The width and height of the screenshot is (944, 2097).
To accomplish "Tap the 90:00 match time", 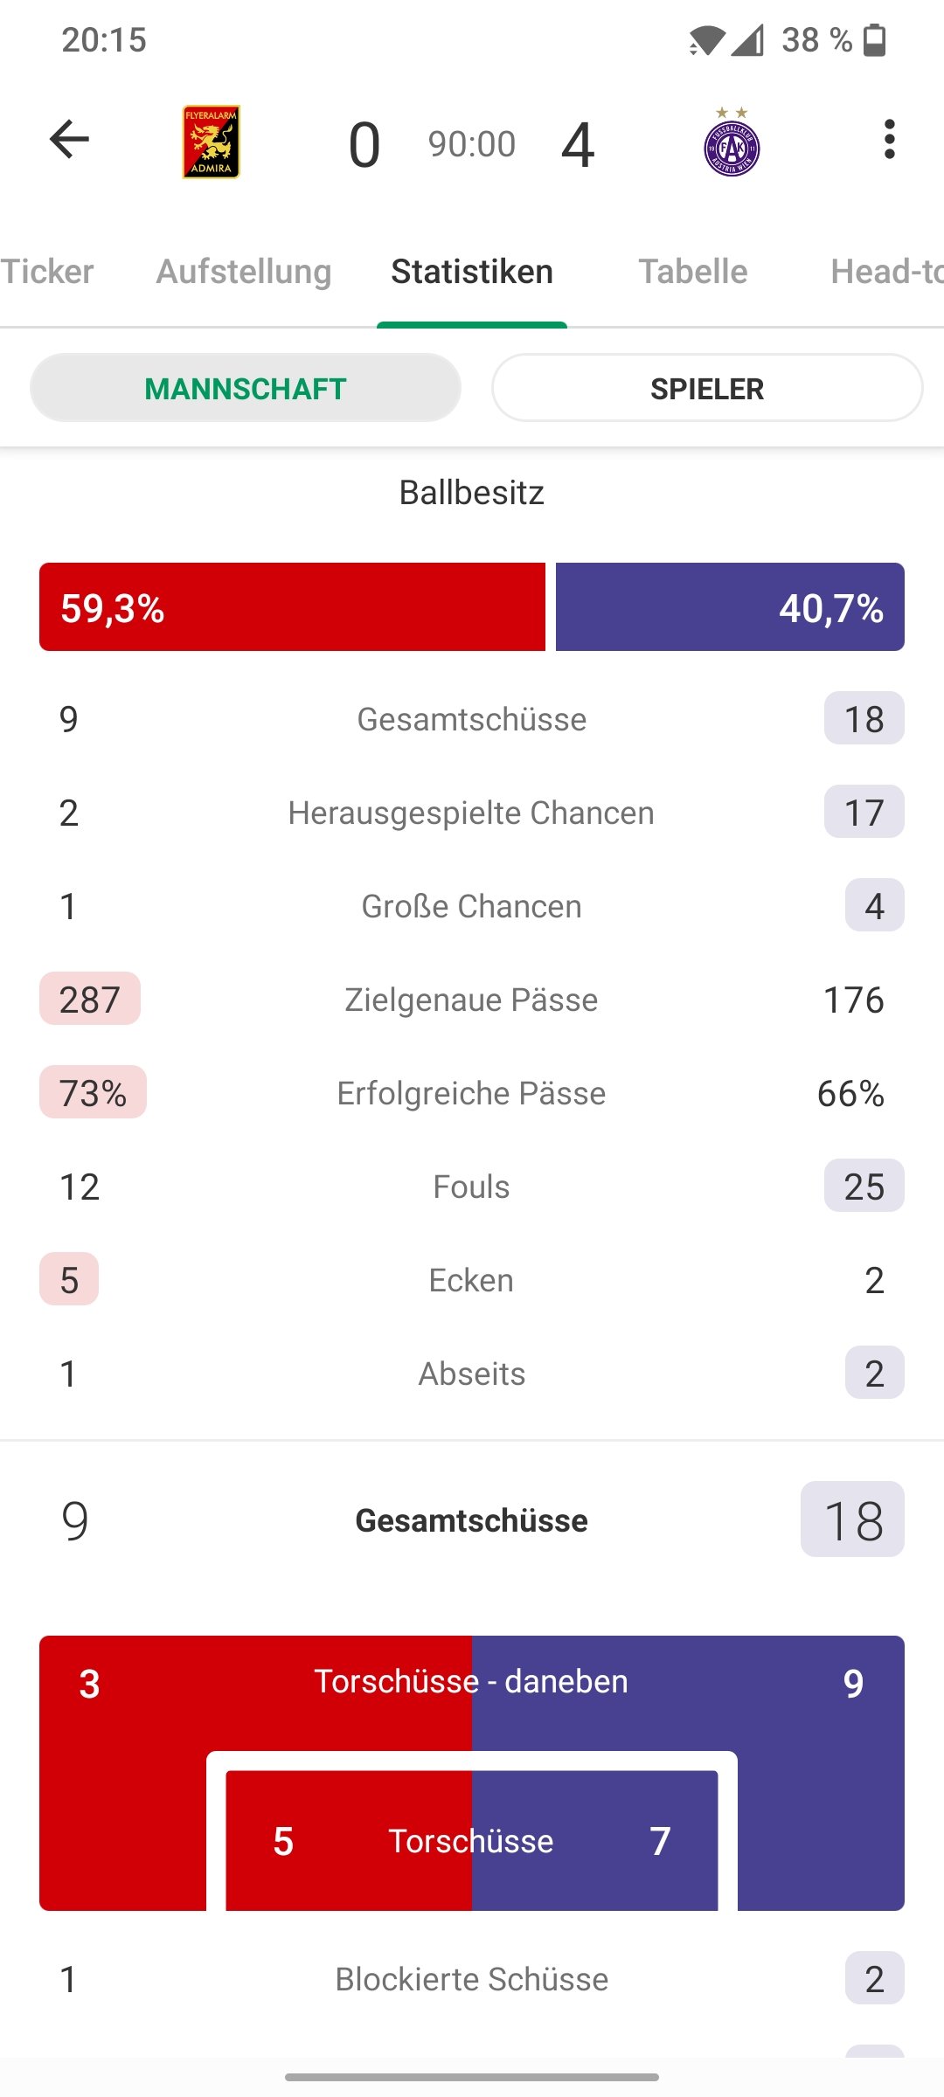I will tap(472, 144).
